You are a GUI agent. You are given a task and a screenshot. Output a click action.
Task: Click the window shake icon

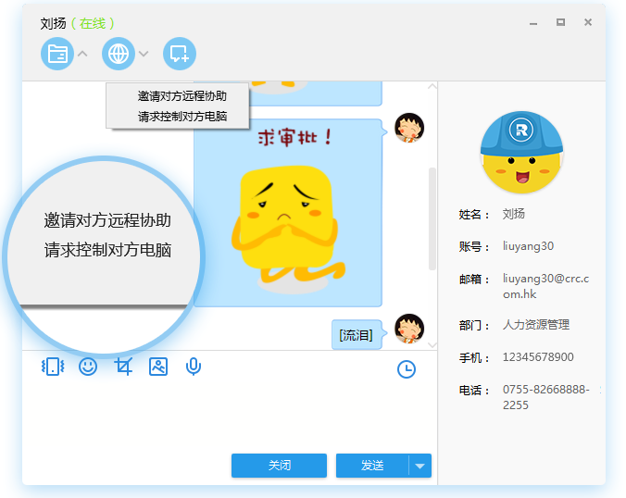(53, 367)
